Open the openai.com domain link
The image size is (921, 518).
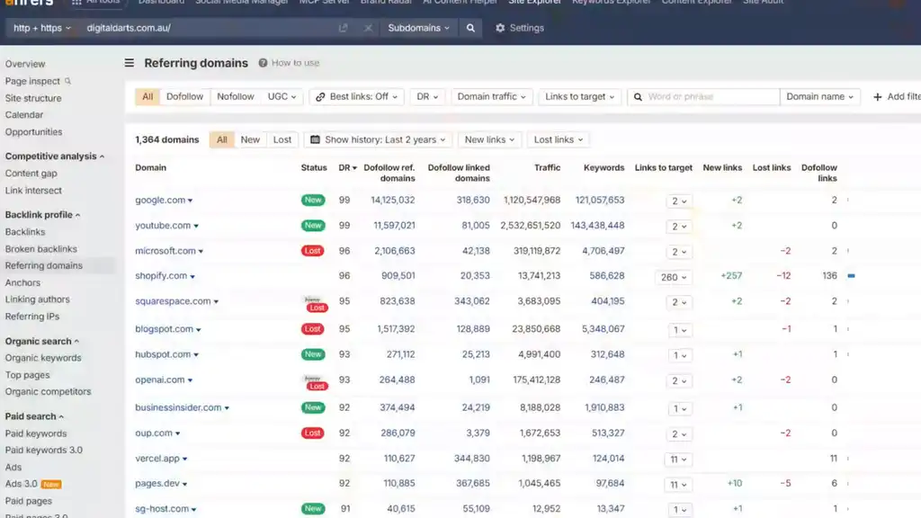point(160,380)
